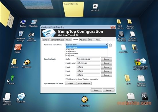The height and width of the screenshot is (112, 158).
Task: Select Papelera de reciclaje recycle bin
Action: (21, 34)
